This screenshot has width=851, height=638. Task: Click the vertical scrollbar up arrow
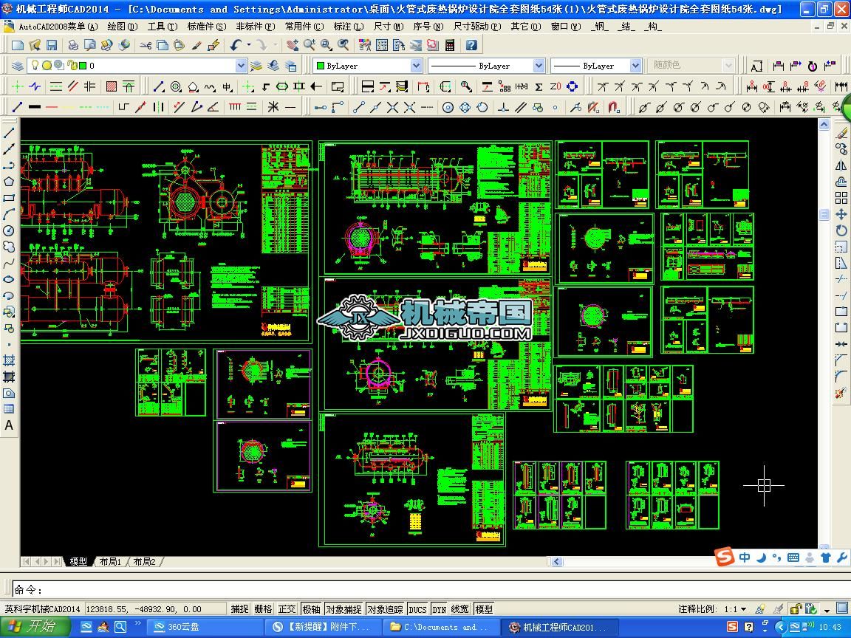point(824,125)
